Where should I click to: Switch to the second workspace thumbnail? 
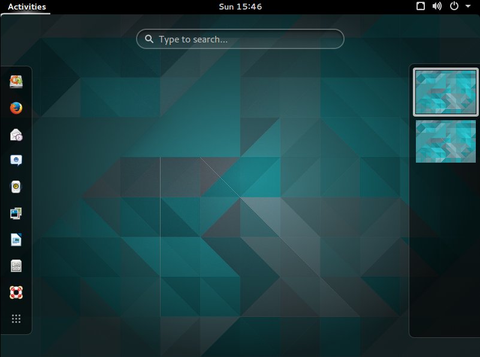click(446, 141)
